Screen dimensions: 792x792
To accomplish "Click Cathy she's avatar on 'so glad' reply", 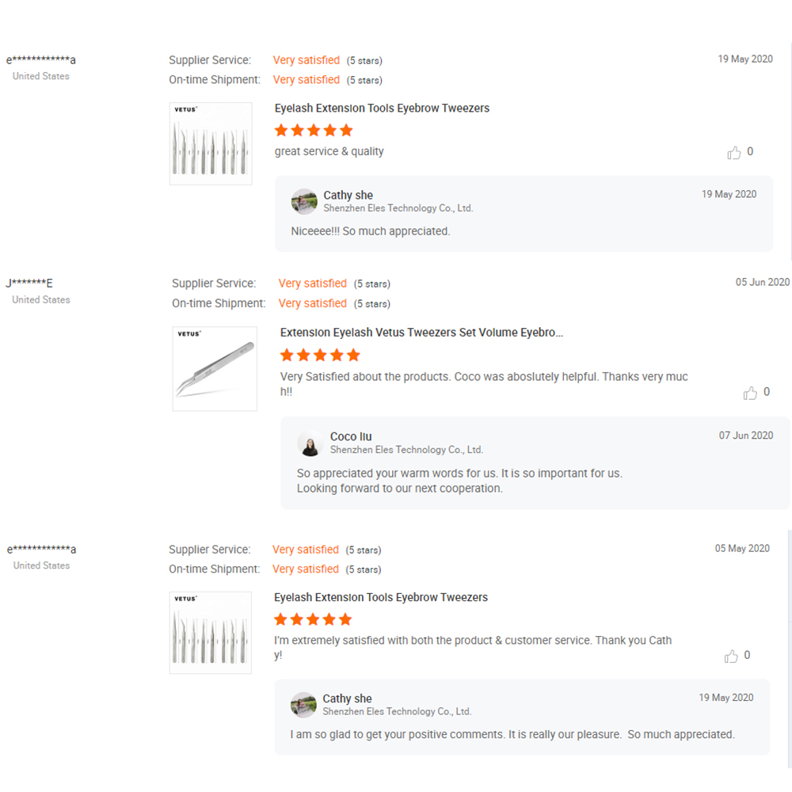I will tap(303, 705).
